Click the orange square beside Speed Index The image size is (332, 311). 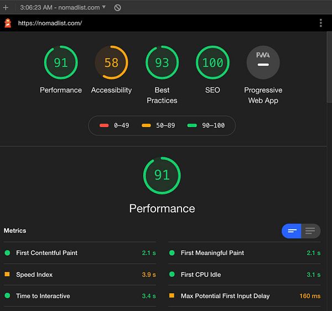[7, 274]
